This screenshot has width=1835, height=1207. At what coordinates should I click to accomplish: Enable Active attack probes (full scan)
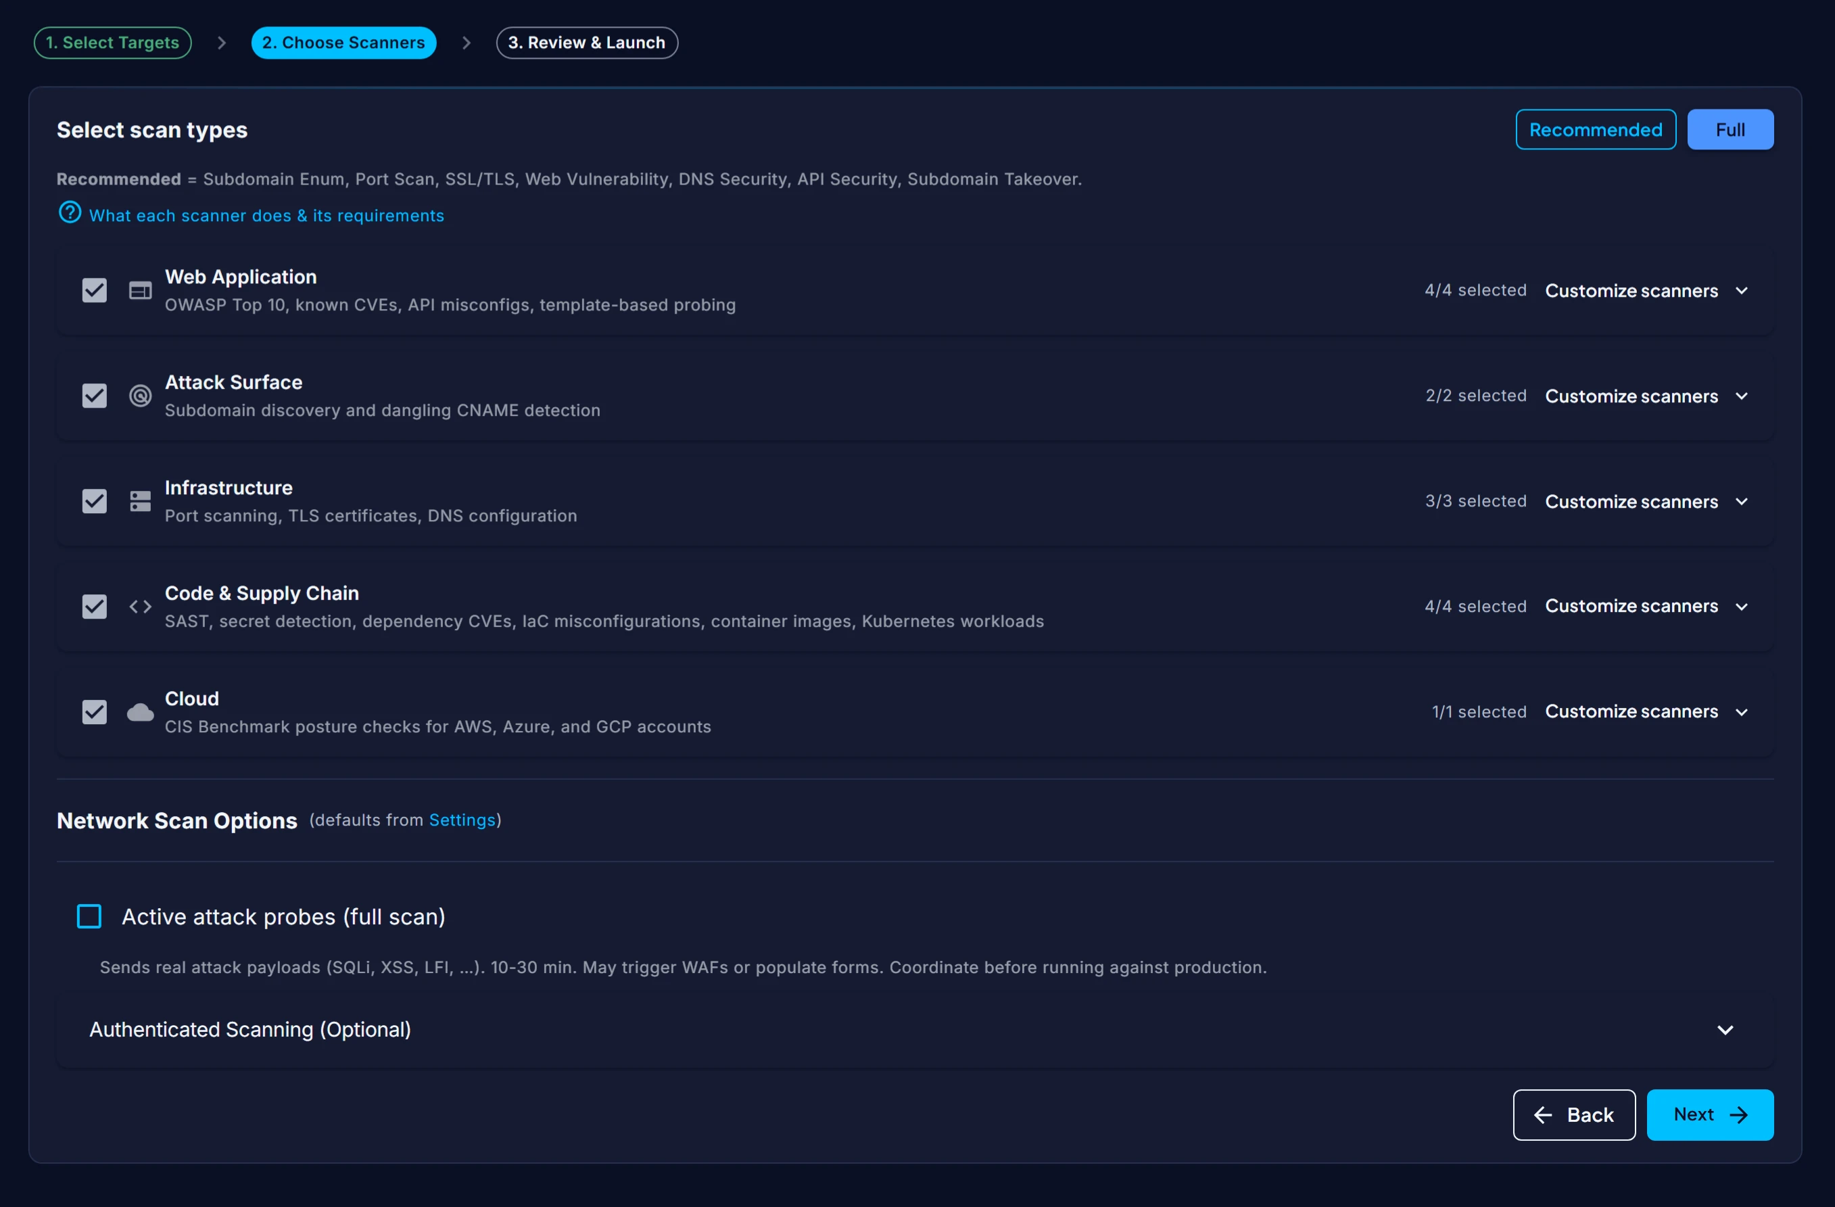tap(89, 916)
